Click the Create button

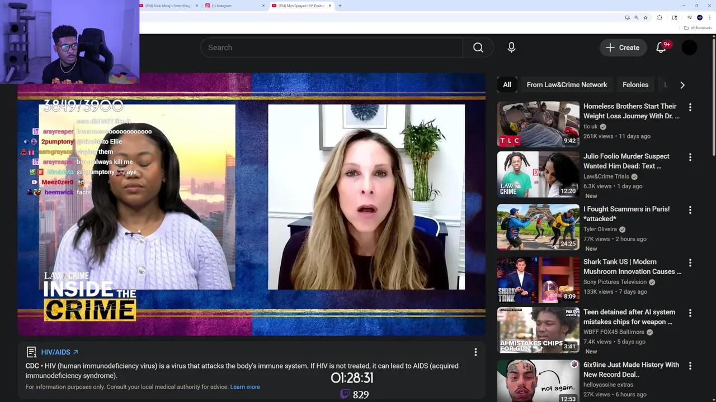(x=623, y=47)
